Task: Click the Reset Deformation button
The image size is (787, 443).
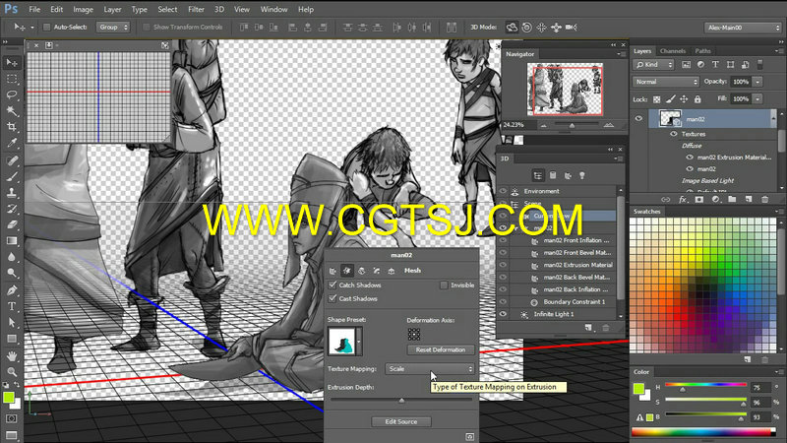Action: pos(440,350)
